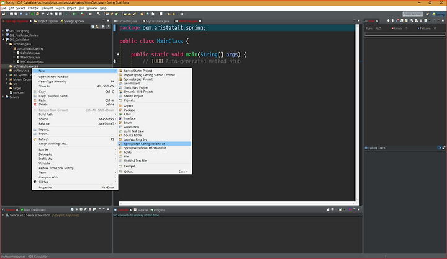Screen dimensions: 447x259
Task: Click Import... in context menu
Action: tap(74, 129)
